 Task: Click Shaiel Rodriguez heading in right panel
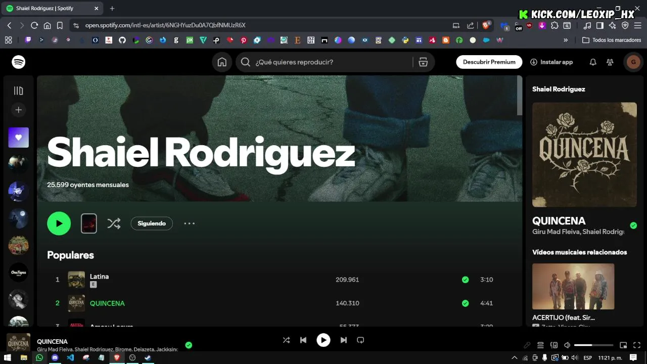click(x=559, y=89)
